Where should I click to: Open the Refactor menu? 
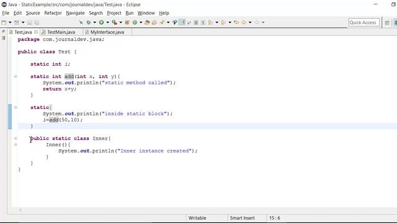[x=53, y=13]
